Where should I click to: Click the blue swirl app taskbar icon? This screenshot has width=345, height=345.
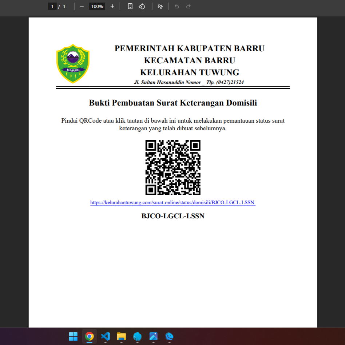tap(169, 336)
